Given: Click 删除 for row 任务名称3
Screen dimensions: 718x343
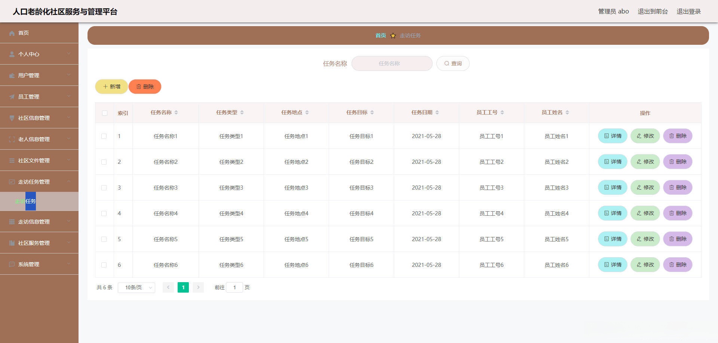Looking at the screenshot, I should 678,187.
